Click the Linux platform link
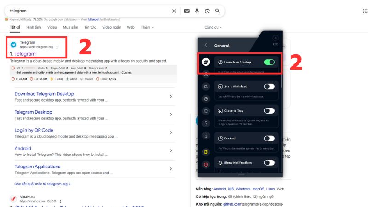This screenshot has height=207, width=368. coord(270,189)
